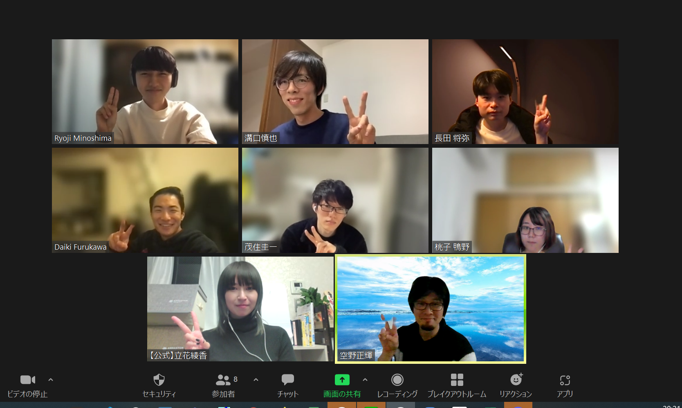682x408 pixels.
Task: Select the Ryoji Minoshima video tile
Action: (145, 91)
